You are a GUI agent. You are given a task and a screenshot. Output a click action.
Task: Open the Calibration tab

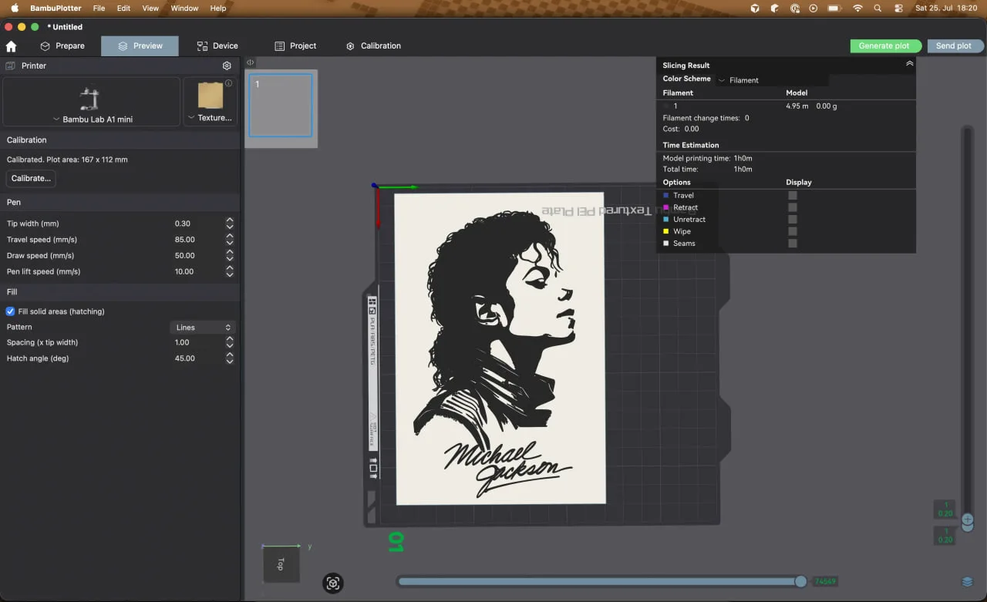pos(373,46)
